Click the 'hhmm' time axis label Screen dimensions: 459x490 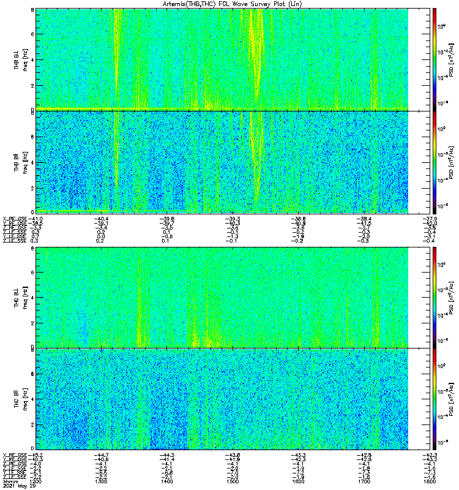10,481
